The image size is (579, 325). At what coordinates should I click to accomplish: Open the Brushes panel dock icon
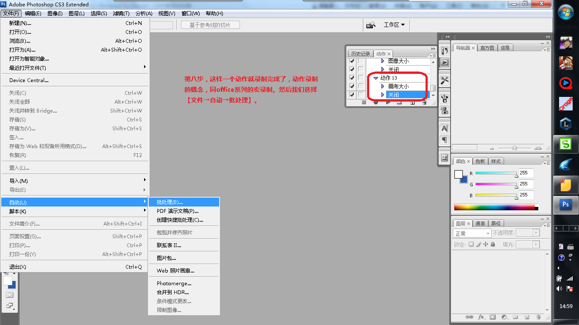tap(444, 99)
